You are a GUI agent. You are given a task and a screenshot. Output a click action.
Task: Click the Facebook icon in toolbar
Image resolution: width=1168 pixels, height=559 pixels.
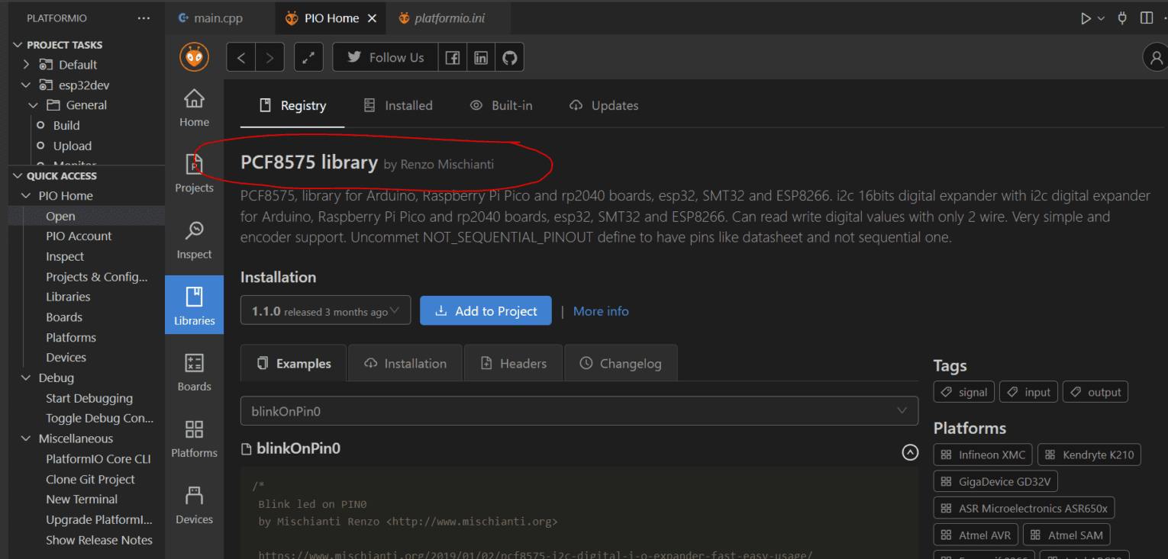tap(453, 57)
